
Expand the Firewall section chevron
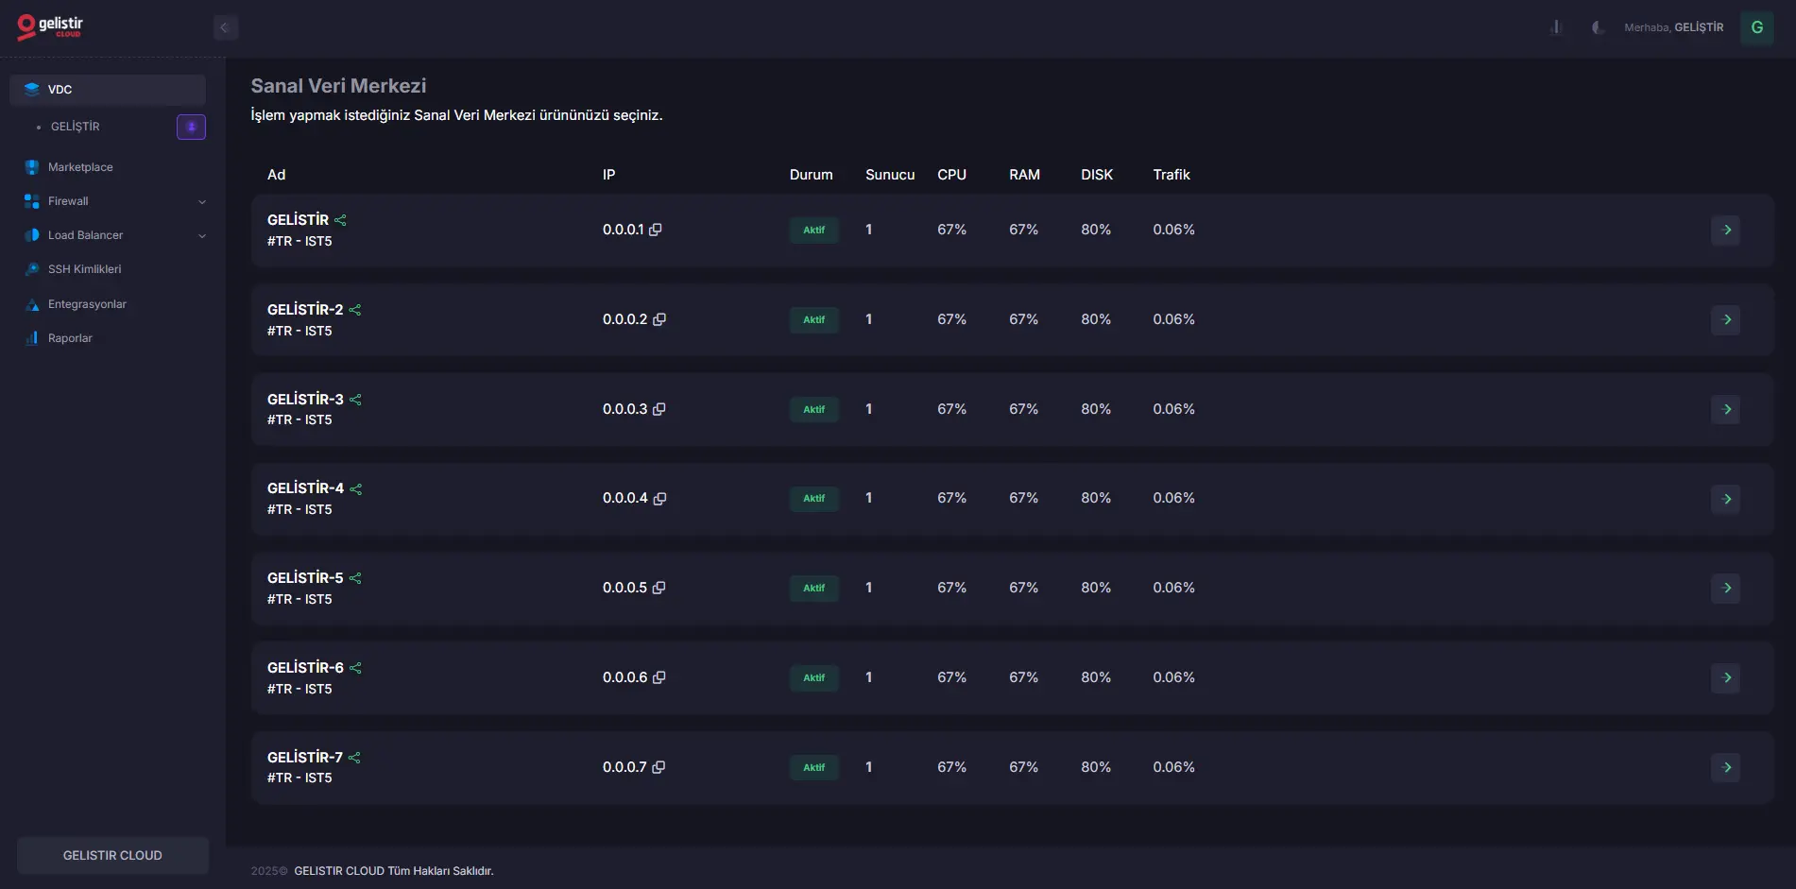202,200
